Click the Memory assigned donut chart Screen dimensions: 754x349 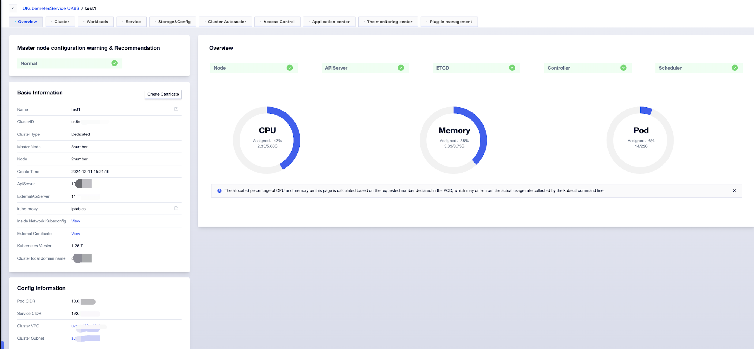(x=453, y=140)
